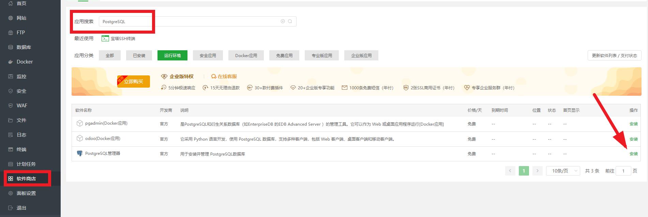The height and width of the screenshot is (217, 648).
Task: Click the 日志 log icon
Action: coord(11,135)
